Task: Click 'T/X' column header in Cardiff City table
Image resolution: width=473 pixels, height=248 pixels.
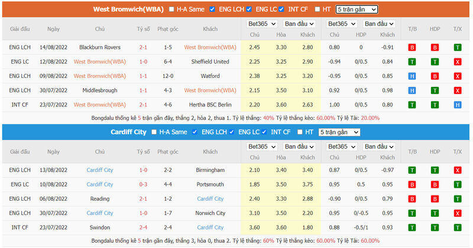Action: click(x=457, y=152)
